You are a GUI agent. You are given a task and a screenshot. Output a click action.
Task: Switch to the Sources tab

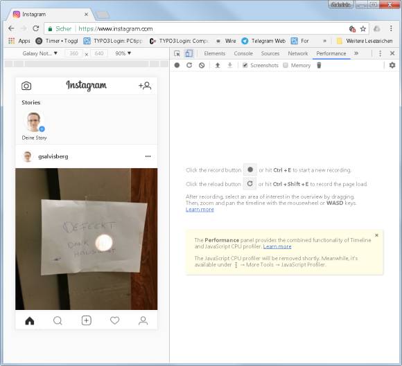coord(270,53)
